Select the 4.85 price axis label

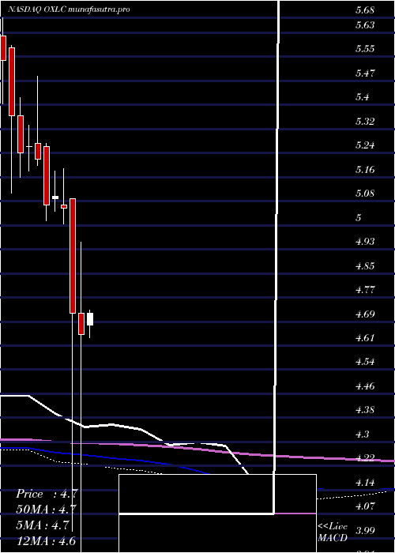pyautogui.click(x=365, y=266)
